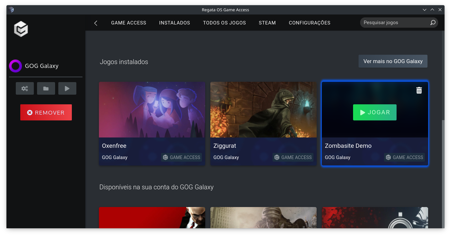Click Ver mais no GOG Galaxy button
The image size is (451, 236).
(x=393, y=61)
